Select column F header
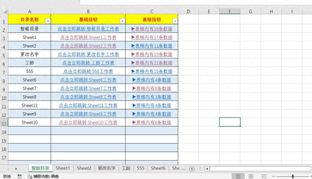 tap(230, 11)
